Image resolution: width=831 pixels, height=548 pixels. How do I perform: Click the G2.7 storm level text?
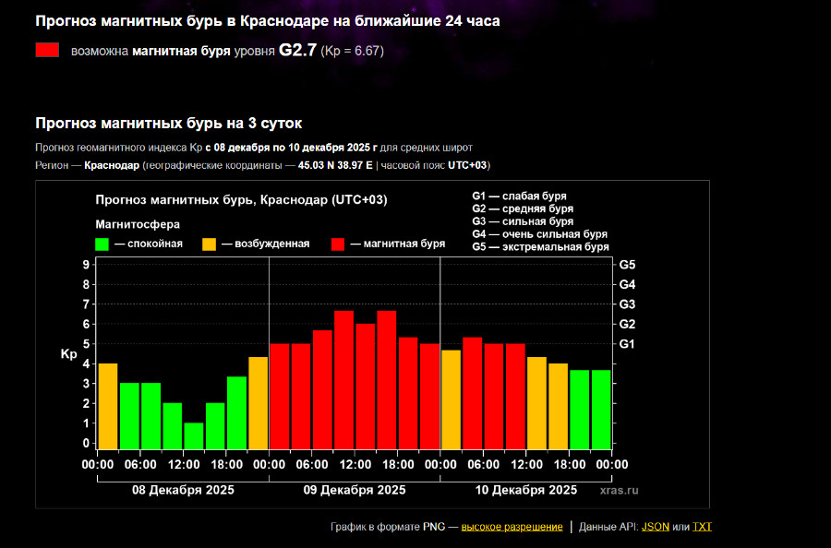297,51
